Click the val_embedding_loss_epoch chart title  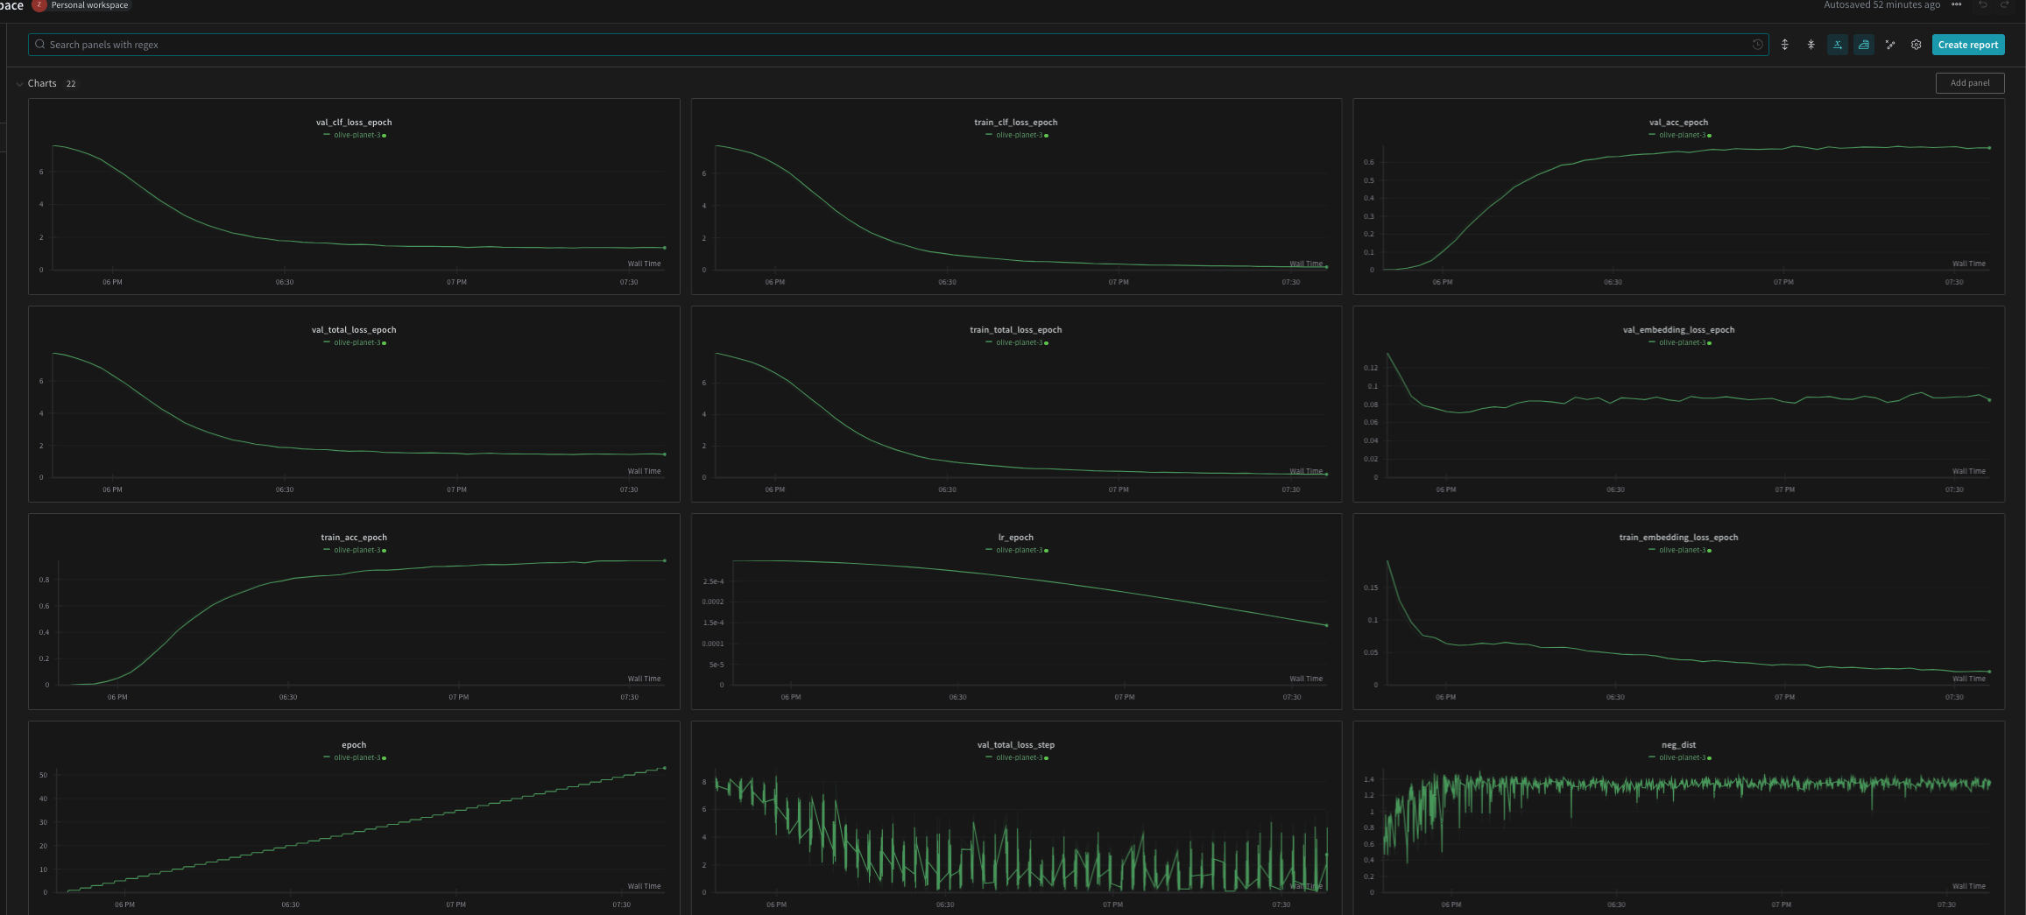(1678, 330)
